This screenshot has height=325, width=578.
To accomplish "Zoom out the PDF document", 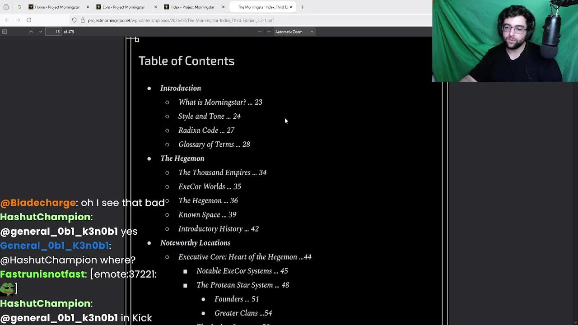I will 260,32.
